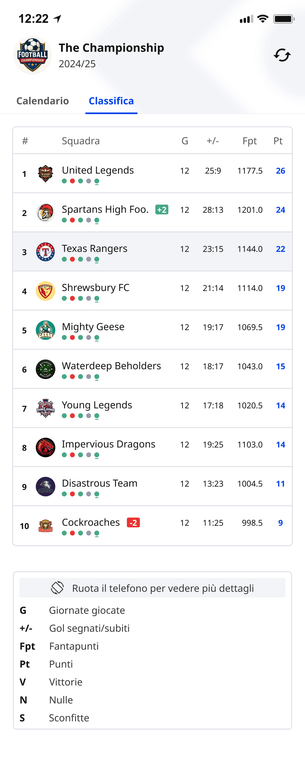305x767 pixels.
Task: Select the Classifica tab
Action: click(x=111, y=101)
